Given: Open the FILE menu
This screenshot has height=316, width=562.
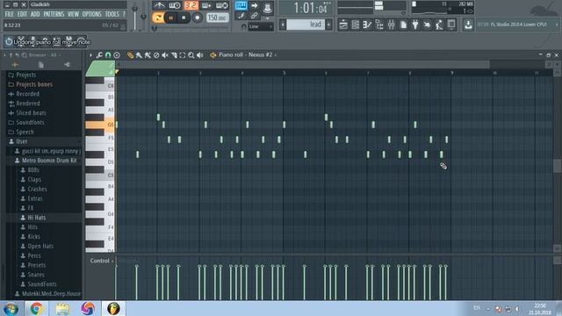Looking at the screenshot, I should click(10, 14).
